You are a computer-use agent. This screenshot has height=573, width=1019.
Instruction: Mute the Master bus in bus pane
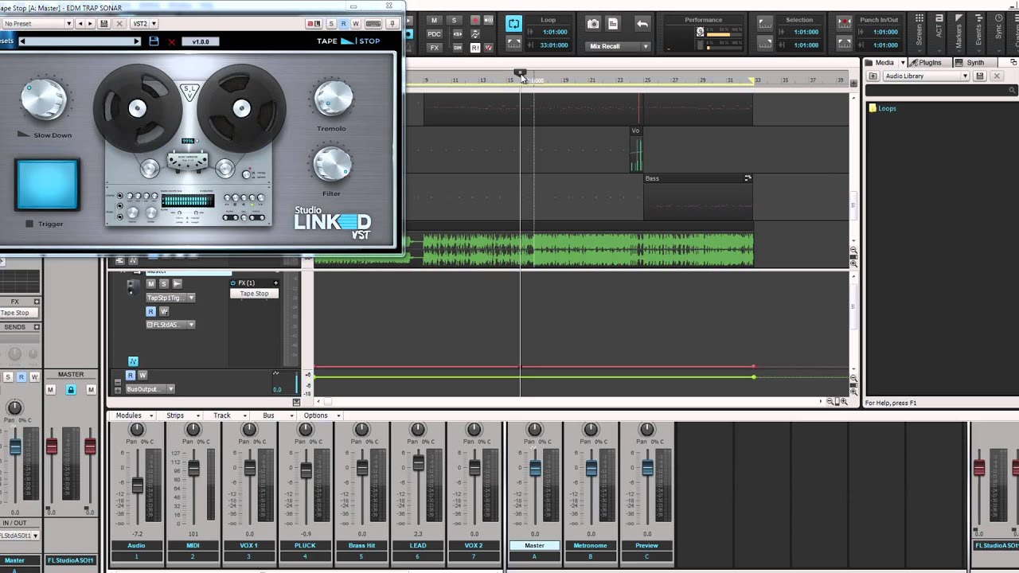coord(150,283)
